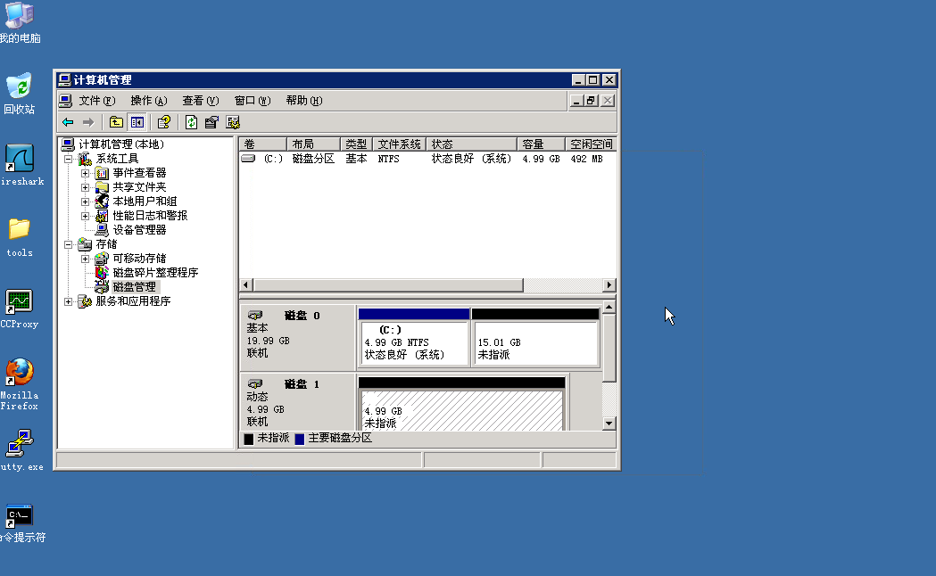Image resolution: width=936 pixels, height=576 pixels.
Task: Click the C: volume icon in list
Action: point(248,159)
